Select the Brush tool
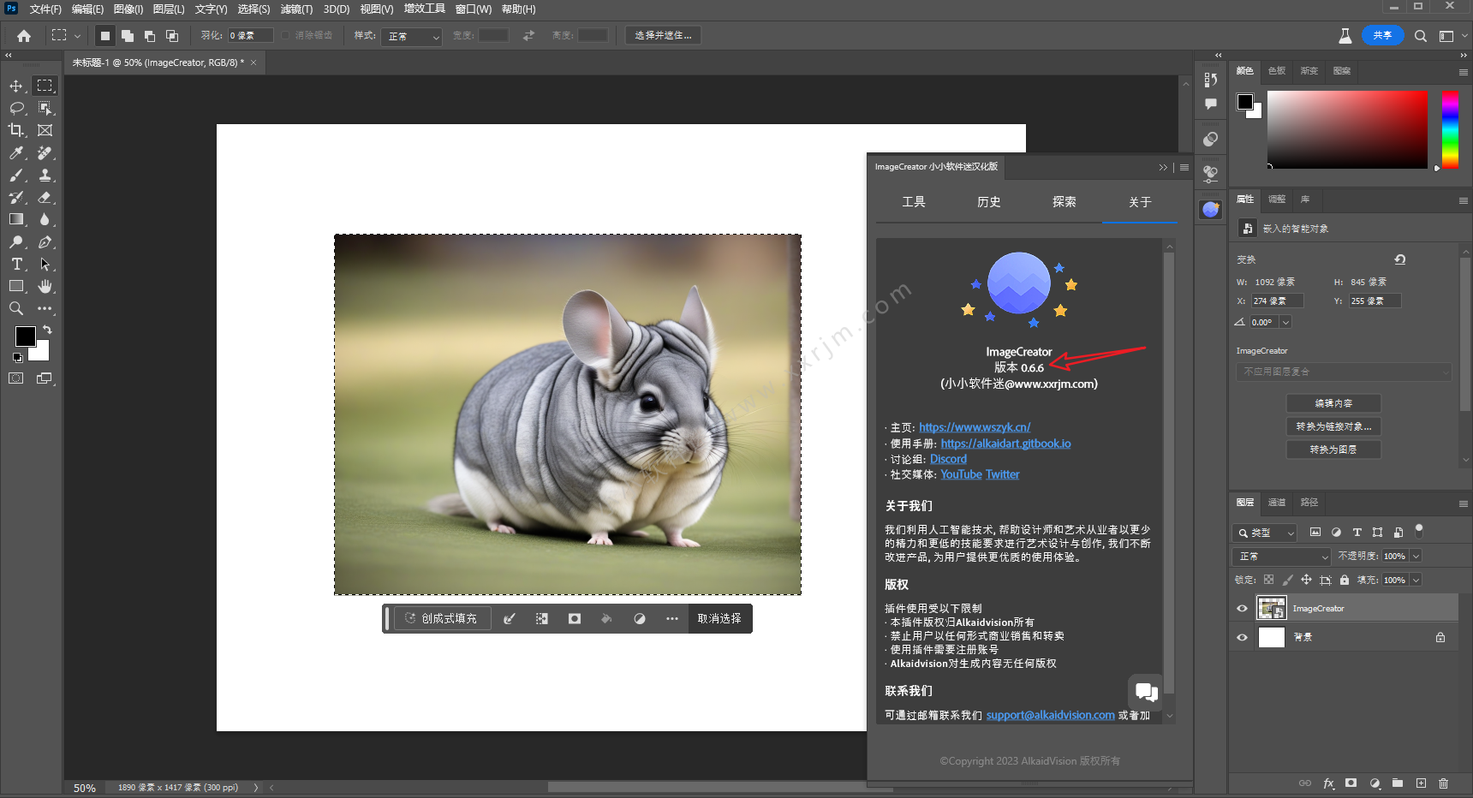This screenshot has height=798, width=1473. 16,175
